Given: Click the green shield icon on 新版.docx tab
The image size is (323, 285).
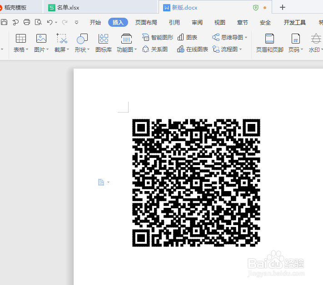Looking at the screenshot, I should pos(256,8).
